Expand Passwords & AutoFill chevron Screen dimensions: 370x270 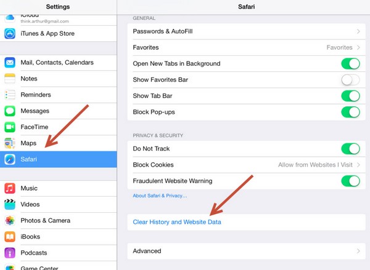click(358, 31)
